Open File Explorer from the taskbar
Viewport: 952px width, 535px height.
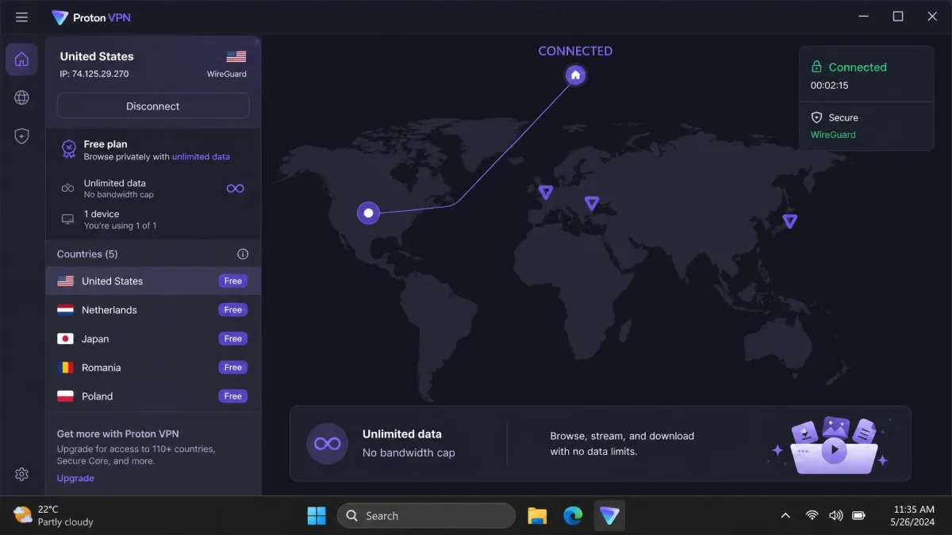point(537,516)
